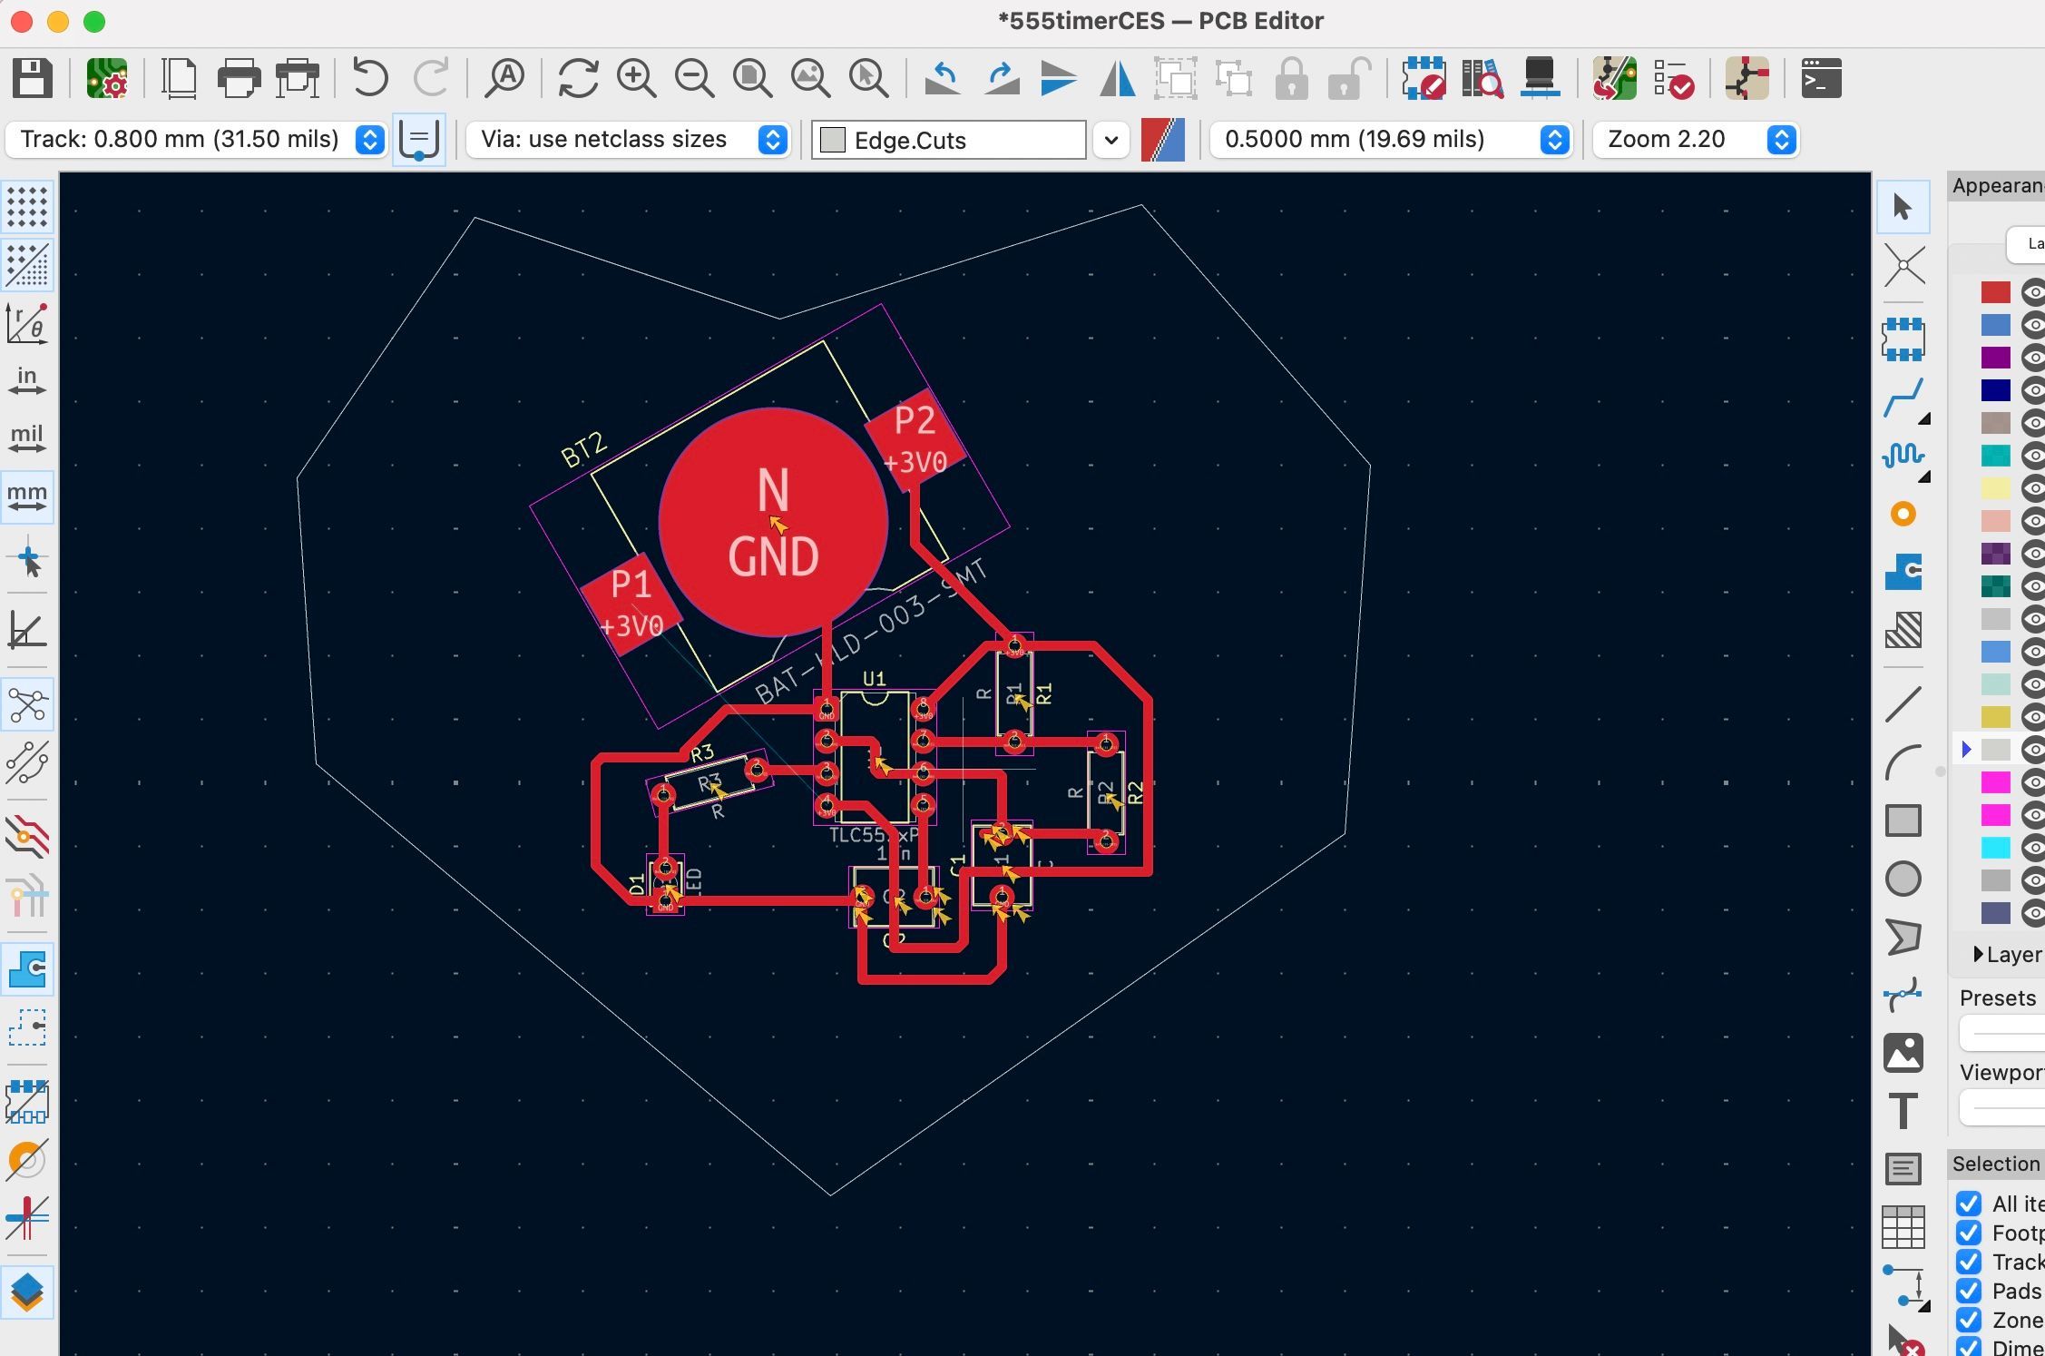
Task: Select the Draw polygon tool
Action: coord(1903,937)
